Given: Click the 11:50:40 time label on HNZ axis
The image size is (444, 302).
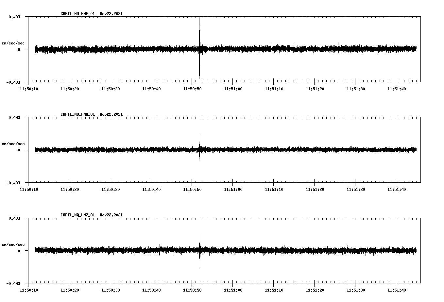Looking at the screenshot, I should tap(151, 290).
